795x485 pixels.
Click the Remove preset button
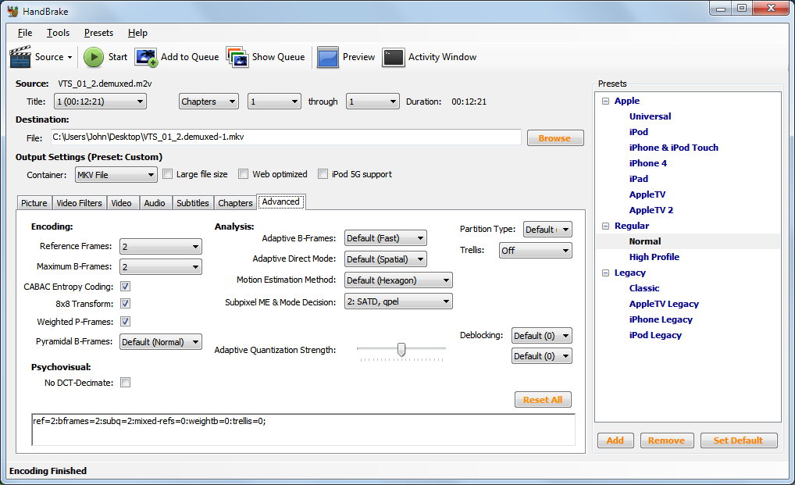click(x=666, y=440)
